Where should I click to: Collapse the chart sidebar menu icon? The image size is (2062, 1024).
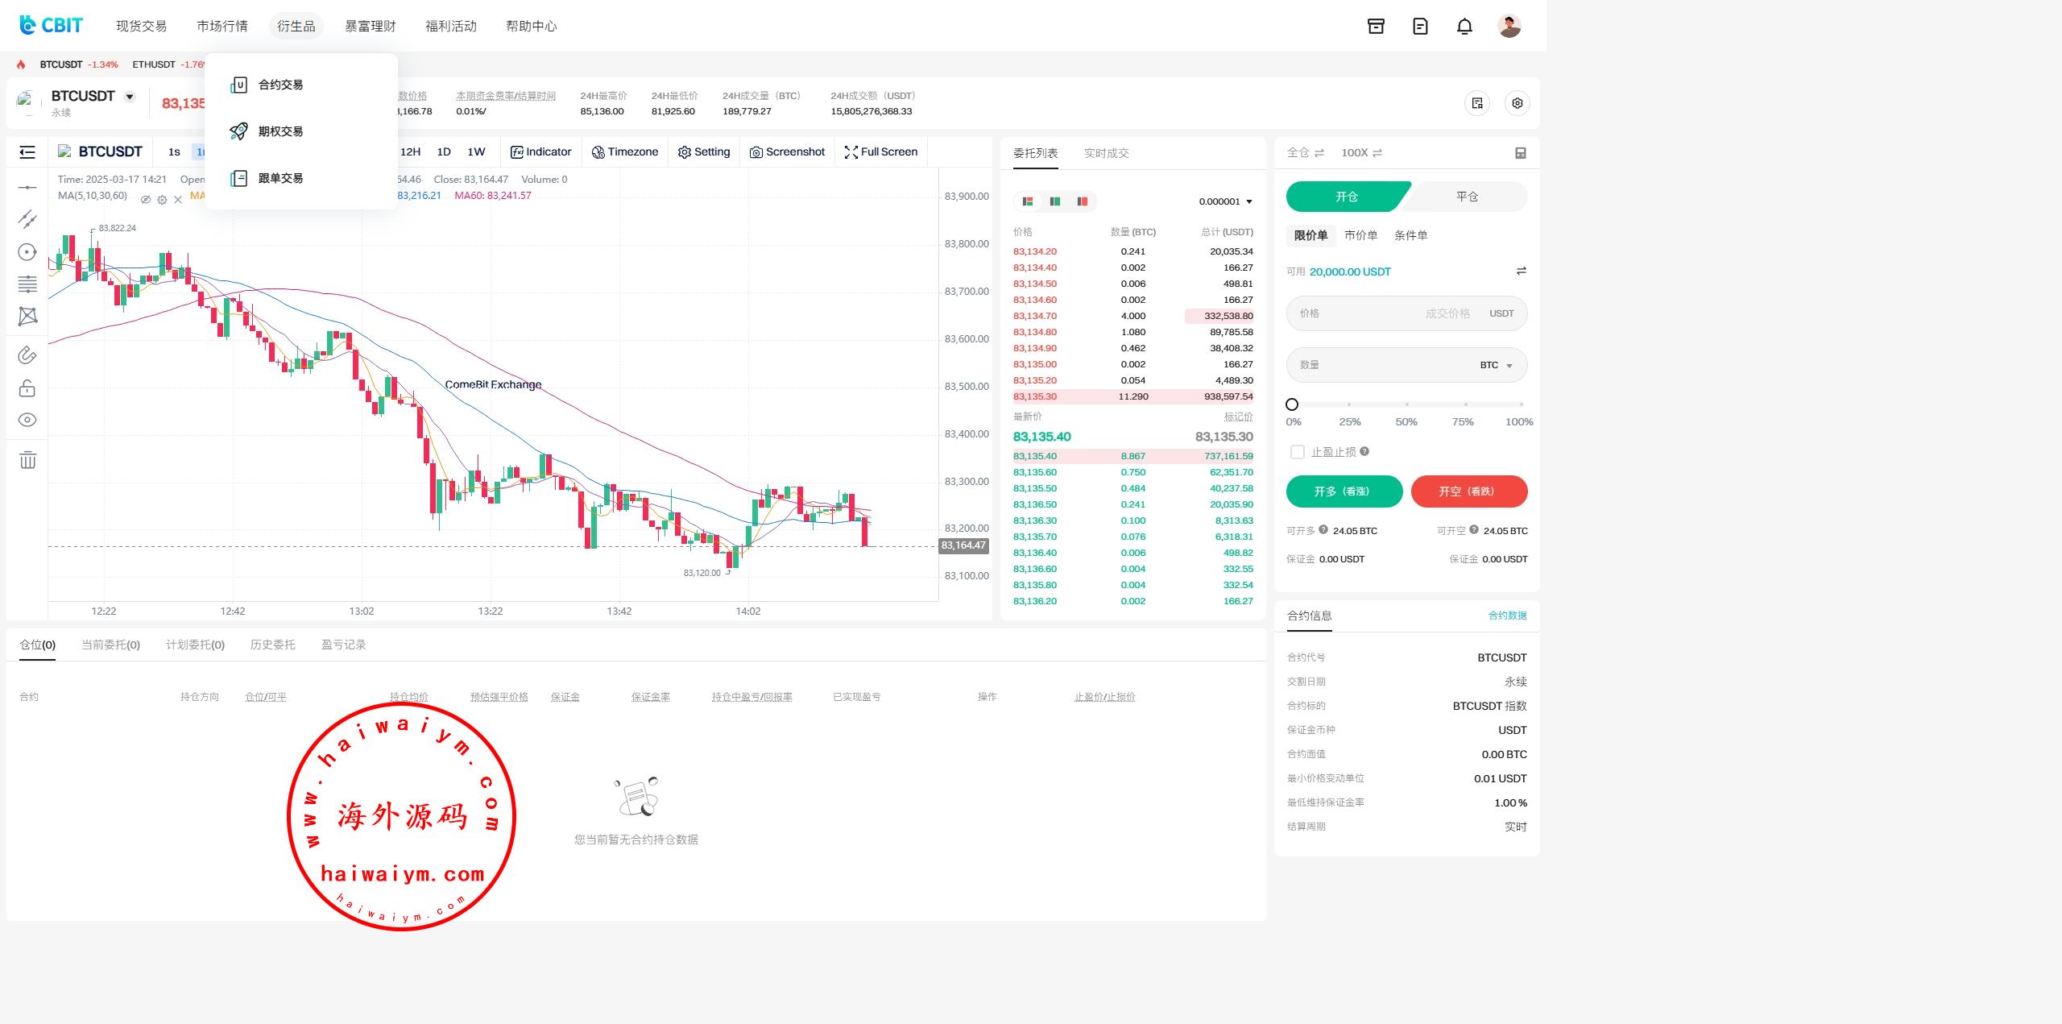[x=27, y=152]
